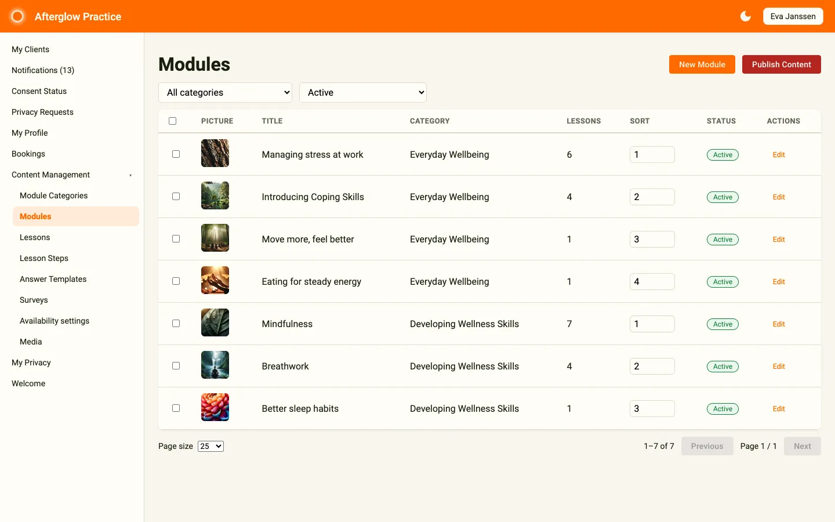The width and height of the screenshot is (835, 522).
Task: Navigate to Lesson Steps
Action: [x=44, y=258]
